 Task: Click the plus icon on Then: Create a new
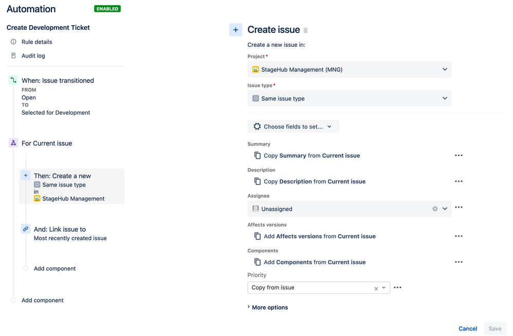[x=26, y=176]
